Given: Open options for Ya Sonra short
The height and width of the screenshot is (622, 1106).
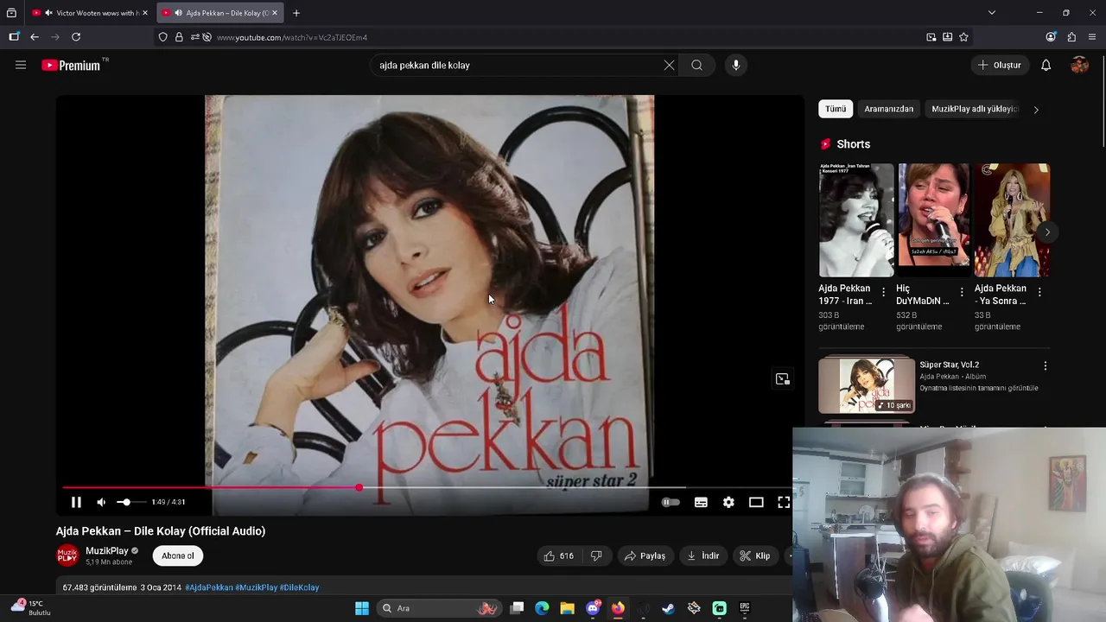Looking at the screenshot, I should tap(1039, 293).
